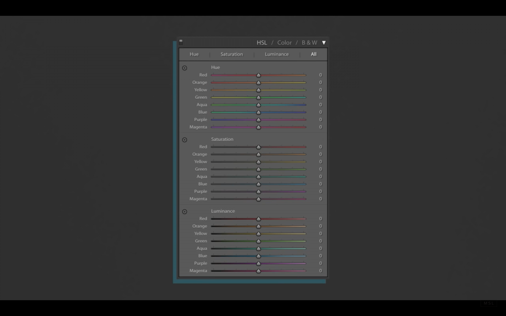Screen dimensions: 506x316
Task: Click the Aqua luminance slider handle
Action: coord(258,248)
